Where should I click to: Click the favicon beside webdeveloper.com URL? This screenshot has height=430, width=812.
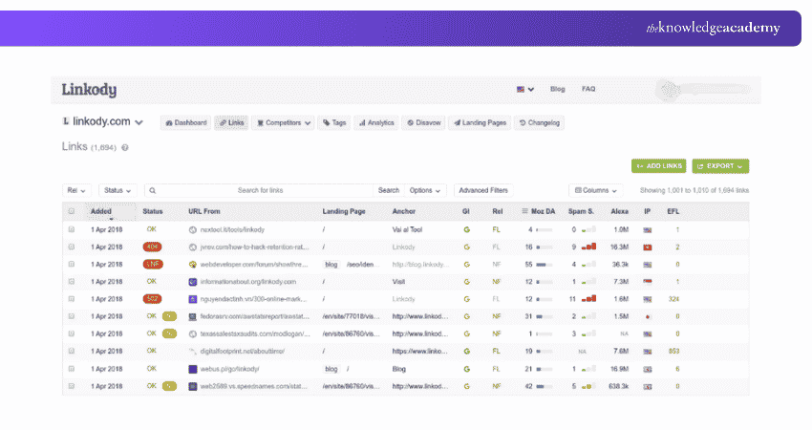click(x=193, y=265)
